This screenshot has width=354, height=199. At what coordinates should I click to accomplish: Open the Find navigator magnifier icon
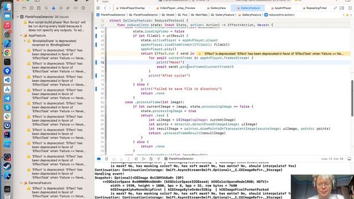click(x=46, y=8)
